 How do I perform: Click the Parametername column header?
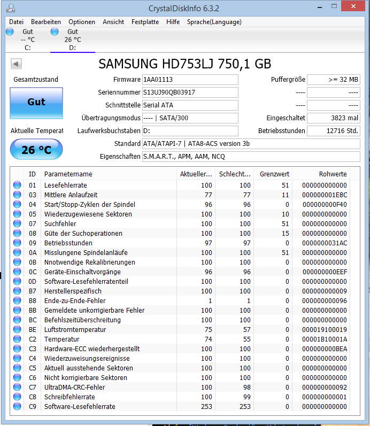109,174
